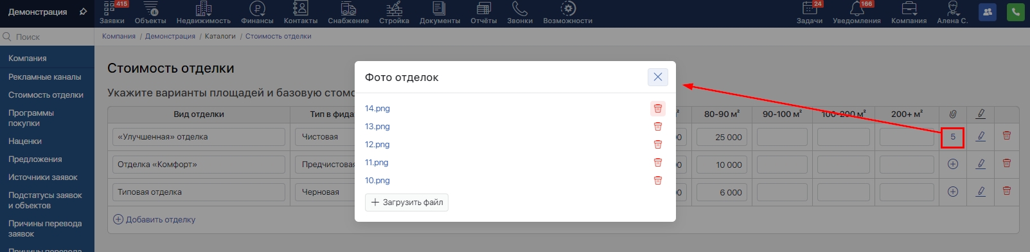Open the 13.png file link
The width and height of the screenshot is (1030, 252).
[377, 127]
